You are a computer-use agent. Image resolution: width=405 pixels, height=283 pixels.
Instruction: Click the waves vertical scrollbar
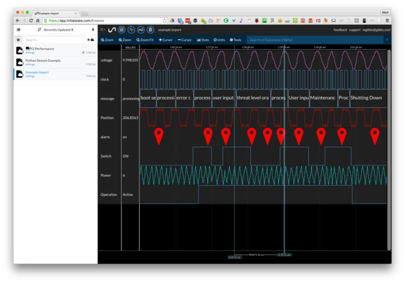pyautogui.click(x=389, y=150)
